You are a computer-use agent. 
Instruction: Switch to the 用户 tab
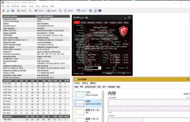tap(104, 87)
